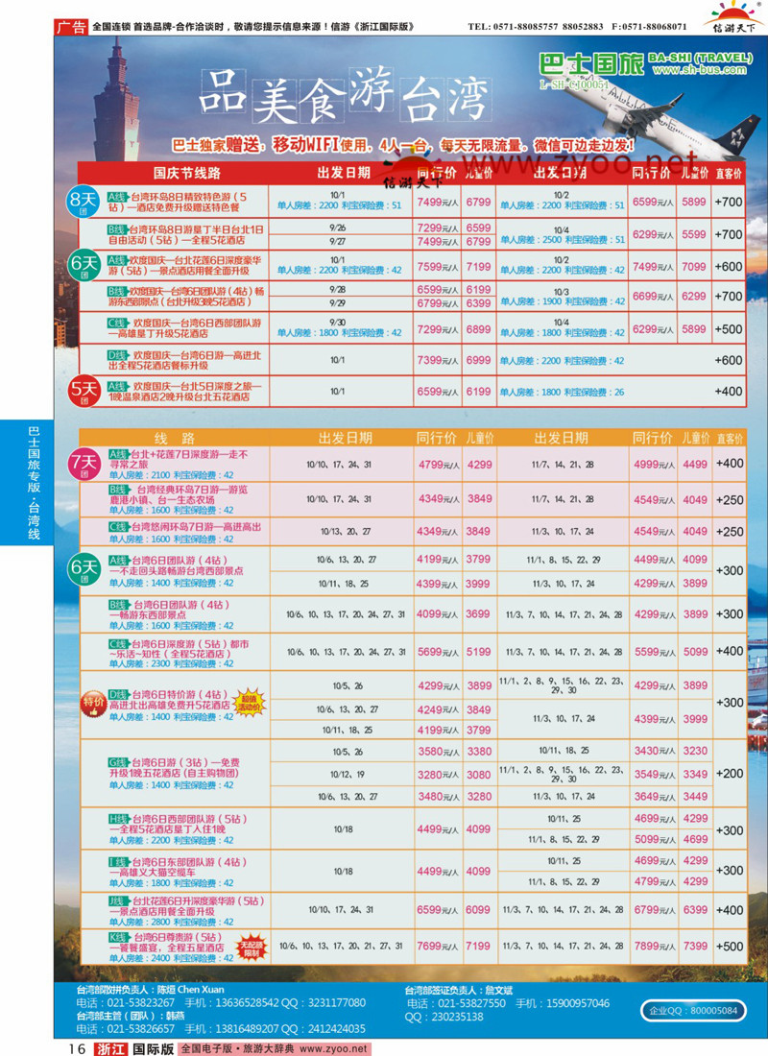Click the Taipei 101 tower picture
The image size is (768, 1056).
(x=118, y=101)
